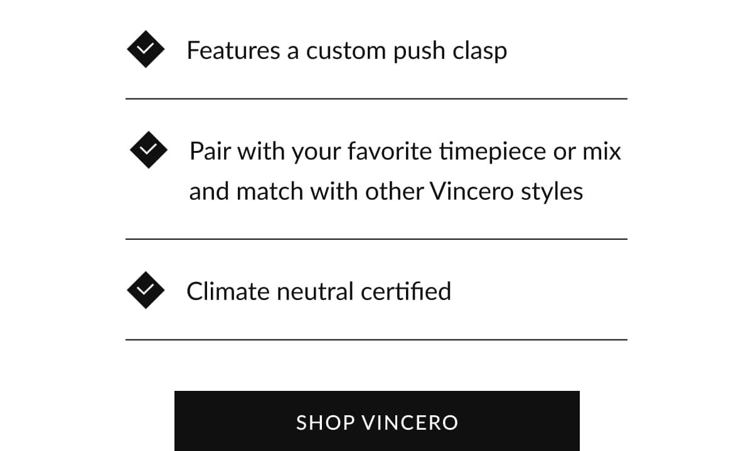Select the diamond check icon near timepiece pairing text
The height and width of the screenshot is (451, 753).
tap(148, 149)
